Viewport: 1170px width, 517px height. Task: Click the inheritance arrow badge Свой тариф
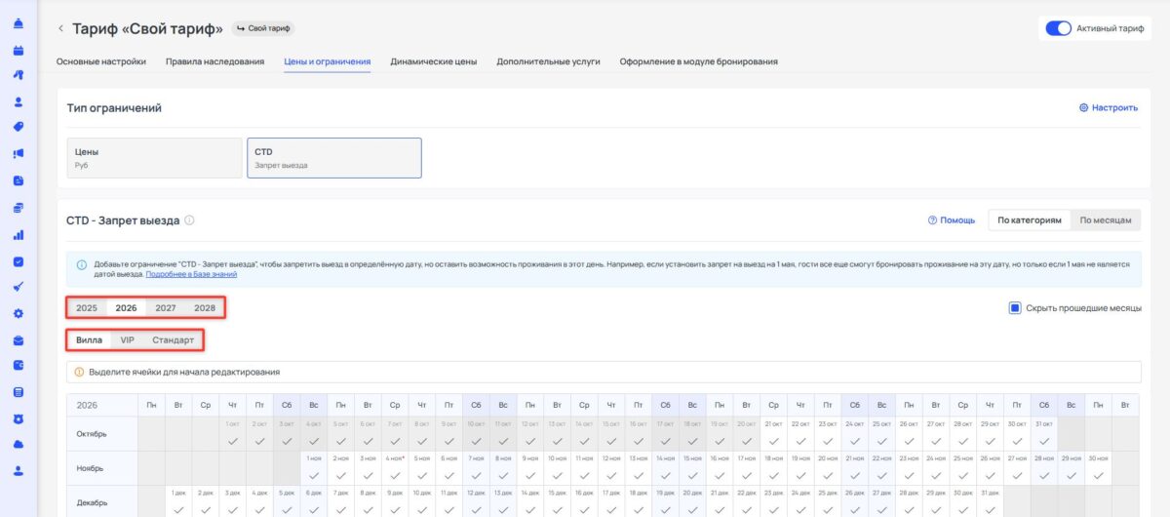coord(263,28)
